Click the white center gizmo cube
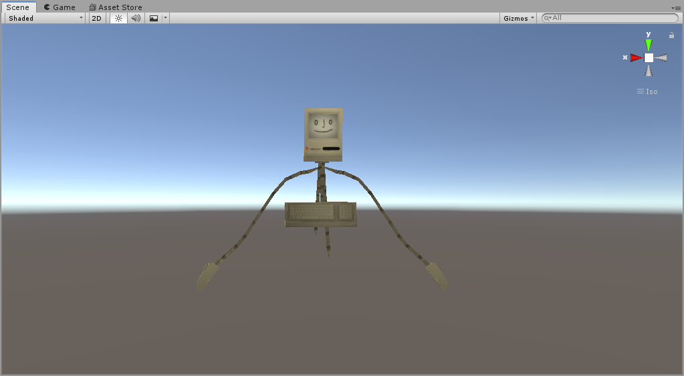Image resolution: width=684 pixels, height=376 pixels. click(649, 57)
